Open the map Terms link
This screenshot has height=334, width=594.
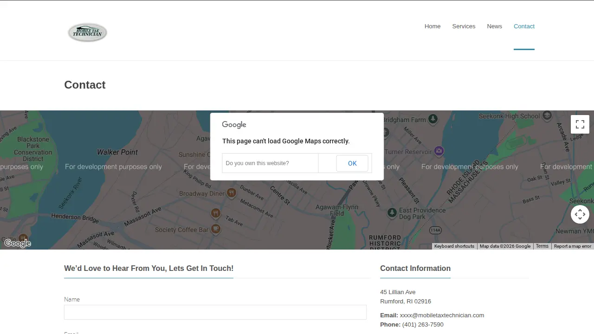pos(542,246)
